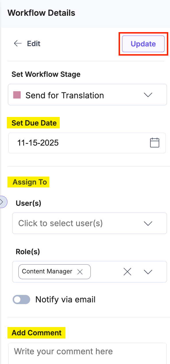
Task: Toggle the notify switch next to Notify via email
Action: [21, 299]
